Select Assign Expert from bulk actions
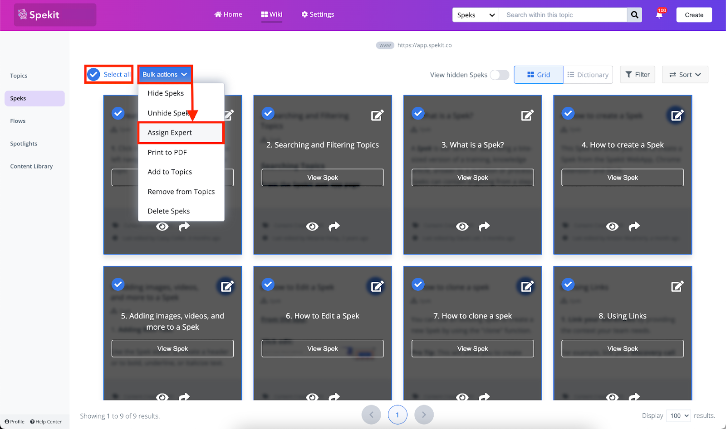726x429 pixels. [x=181, y=132]
